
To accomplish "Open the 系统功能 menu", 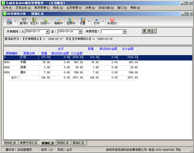I will (106, 8).
